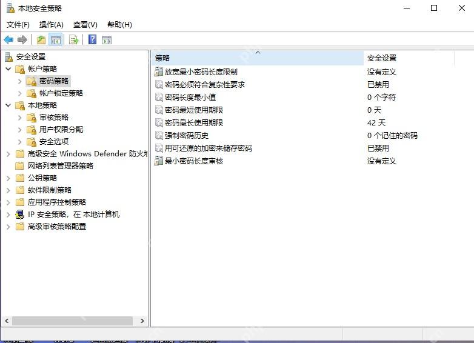Viewport: 474px width, 343px height.
Task: Open the 帮助(H) menu
Action: click(119, 24)
